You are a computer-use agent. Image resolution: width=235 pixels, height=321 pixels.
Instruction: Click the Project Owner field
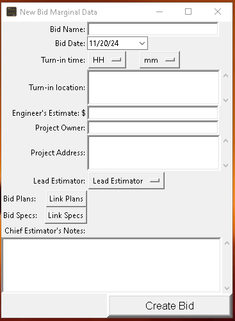(153, 128)
